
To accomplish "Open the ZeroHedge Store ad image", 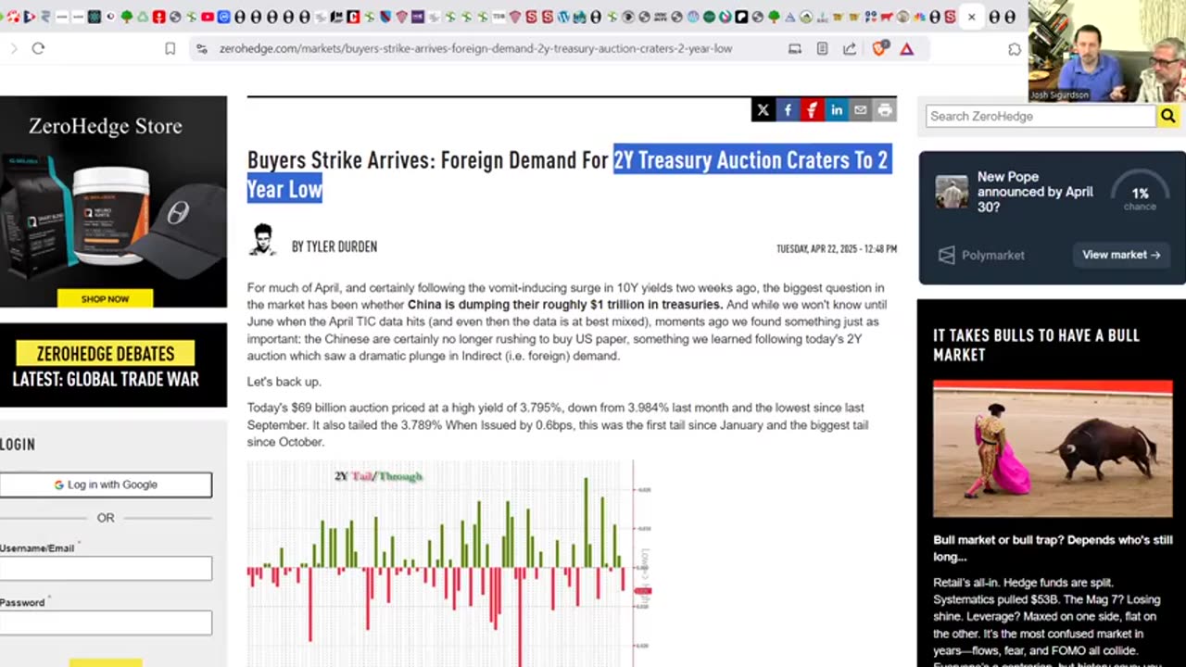I will (113, 202).
